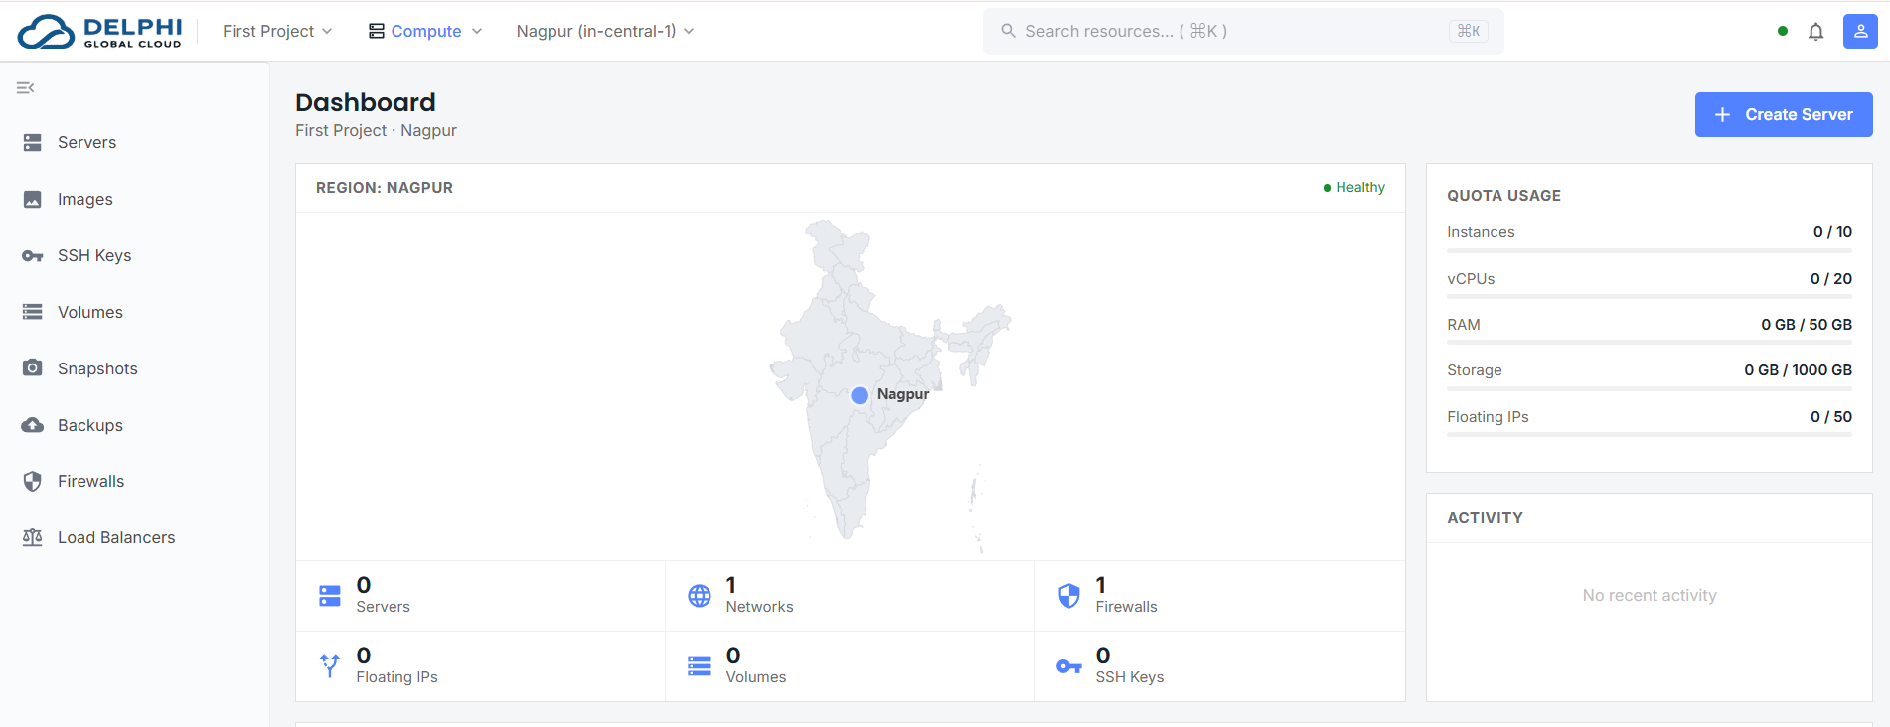Click the Images sidebar icon

[x=33, y=200]
